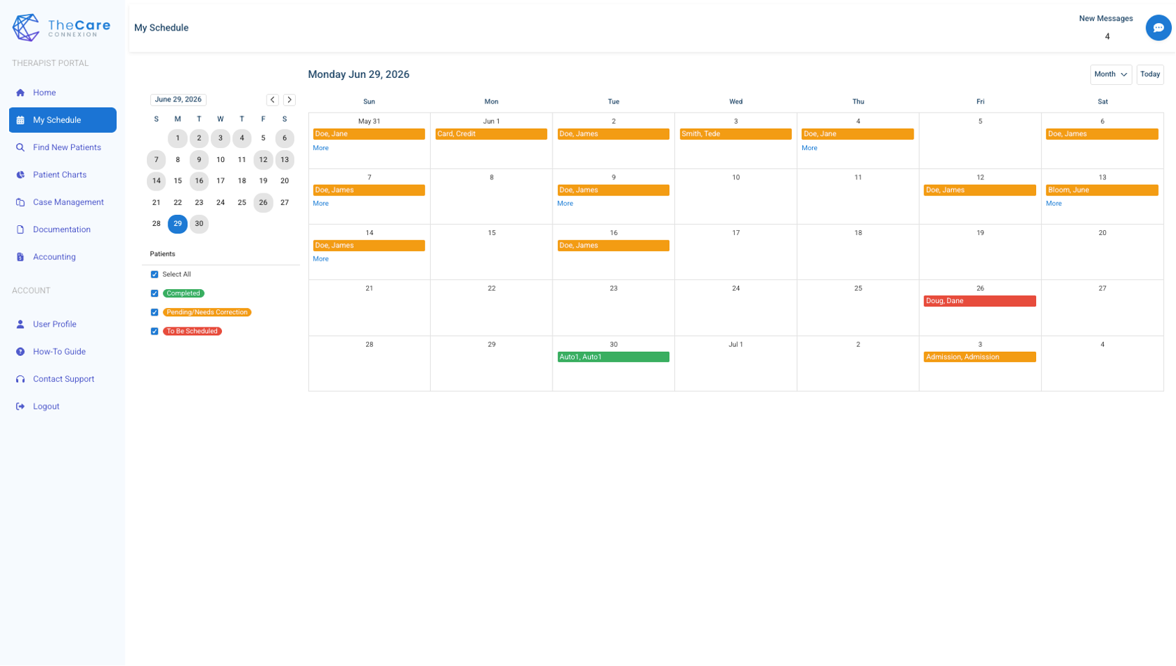Open Doe, Jane appointment on June 4
1176x666 pixels.
(857, 134)
